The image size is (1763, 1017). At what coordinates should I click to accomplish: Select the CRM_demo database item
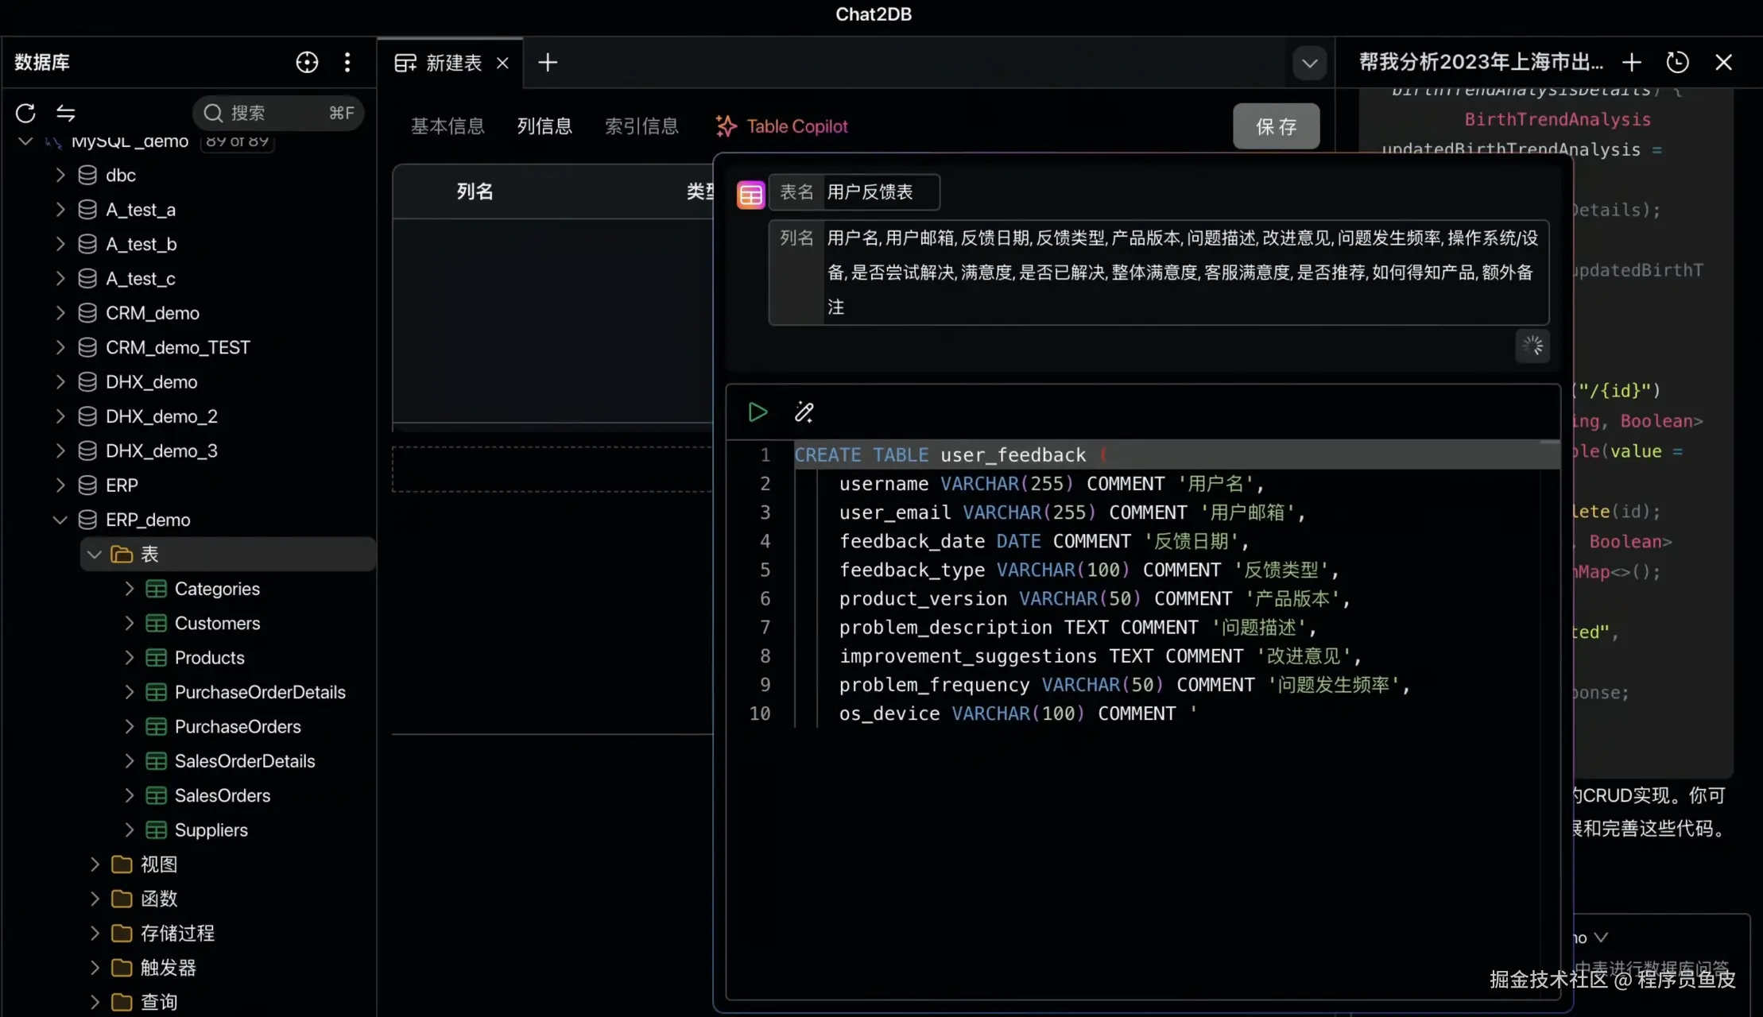click(x=153, y=313)
